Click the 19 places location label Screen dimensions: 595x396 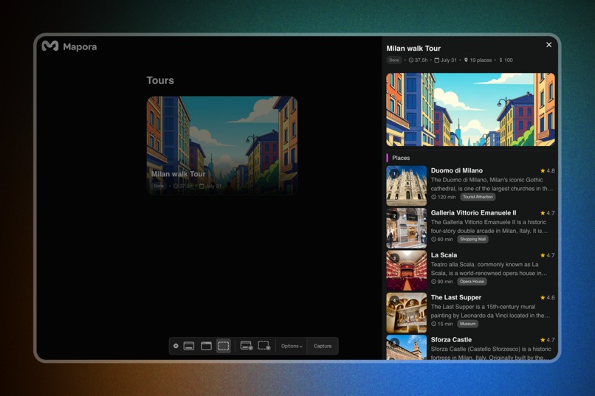[x=478, y=60]
